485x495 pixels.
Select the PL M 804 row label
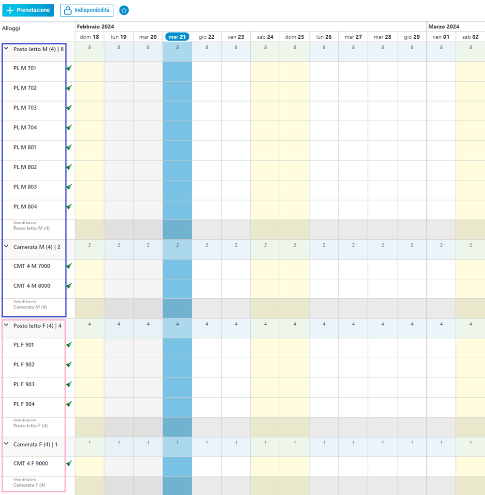(25, 207)
